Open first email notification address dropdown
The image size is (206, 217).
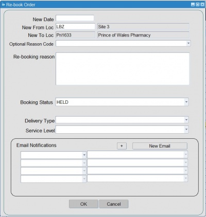pyautogui.click(x=185, y=155)
